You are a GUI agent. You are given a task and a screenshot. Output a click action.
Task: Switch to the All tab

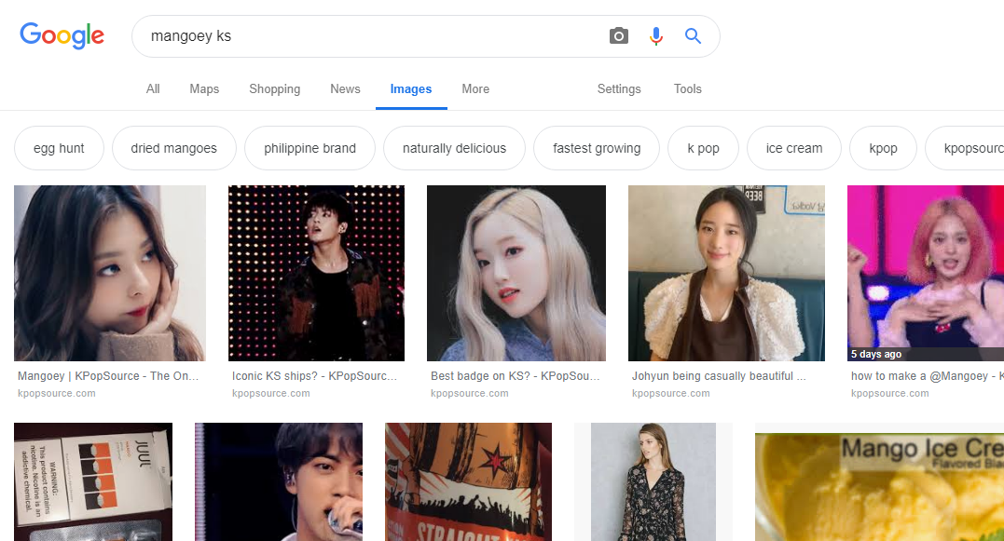pyautogui.click(x=153, y=88)
